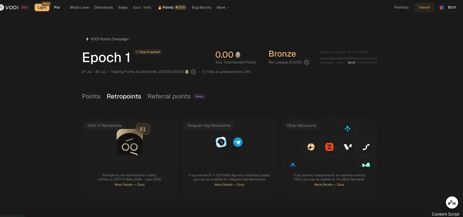The width and height of the screenshot is (463, 217).
Task: Open Points with 0.00 balance in nav
Action: (172, 7)
